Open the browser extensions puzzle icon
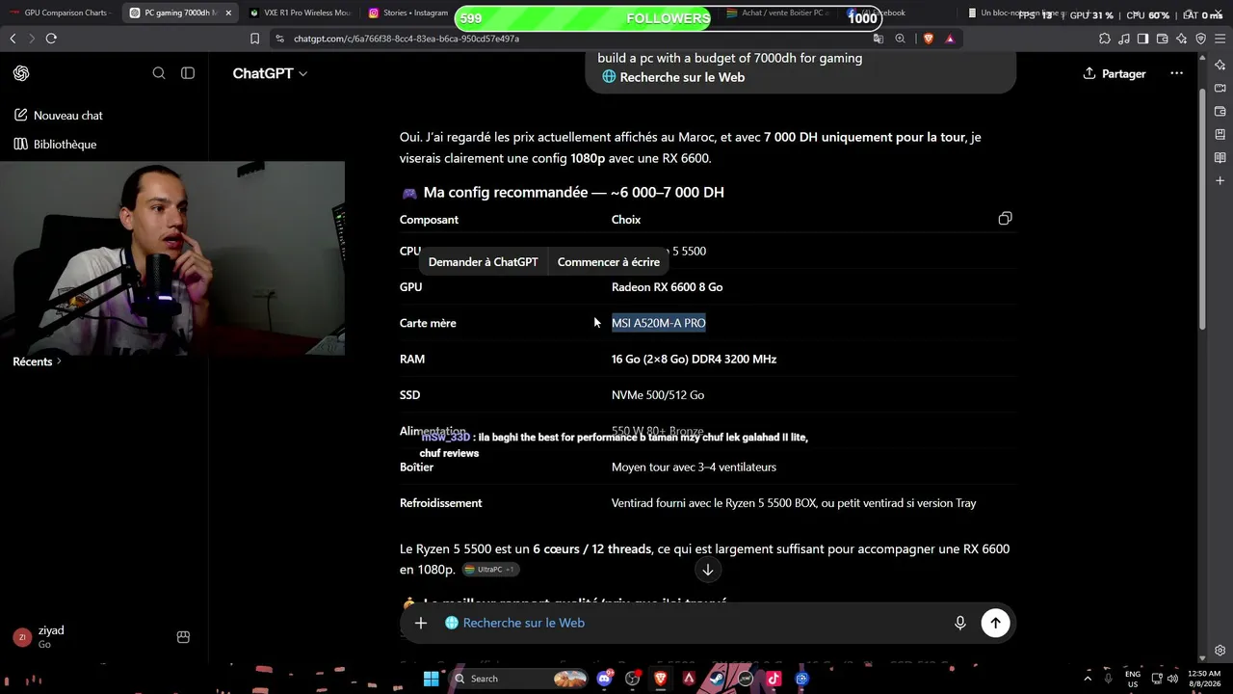1233x694 pixels. pyautogui.click(x=1104, y=39)
